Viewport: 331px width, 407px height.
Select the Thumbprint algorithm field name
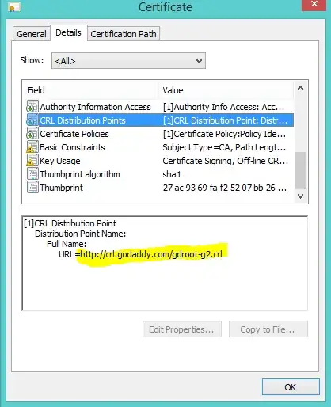click(80, 174)
